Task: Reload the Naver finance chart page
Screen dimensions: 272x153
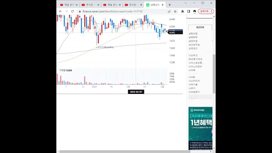Action: 73,11
